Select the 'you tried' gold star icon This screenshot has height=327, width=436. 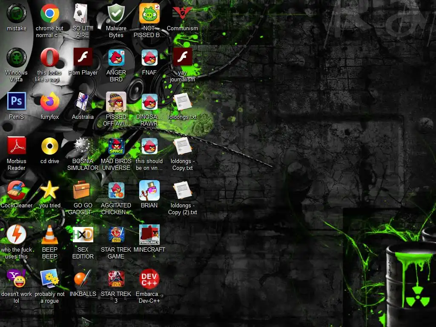click(x=49, y=190)
